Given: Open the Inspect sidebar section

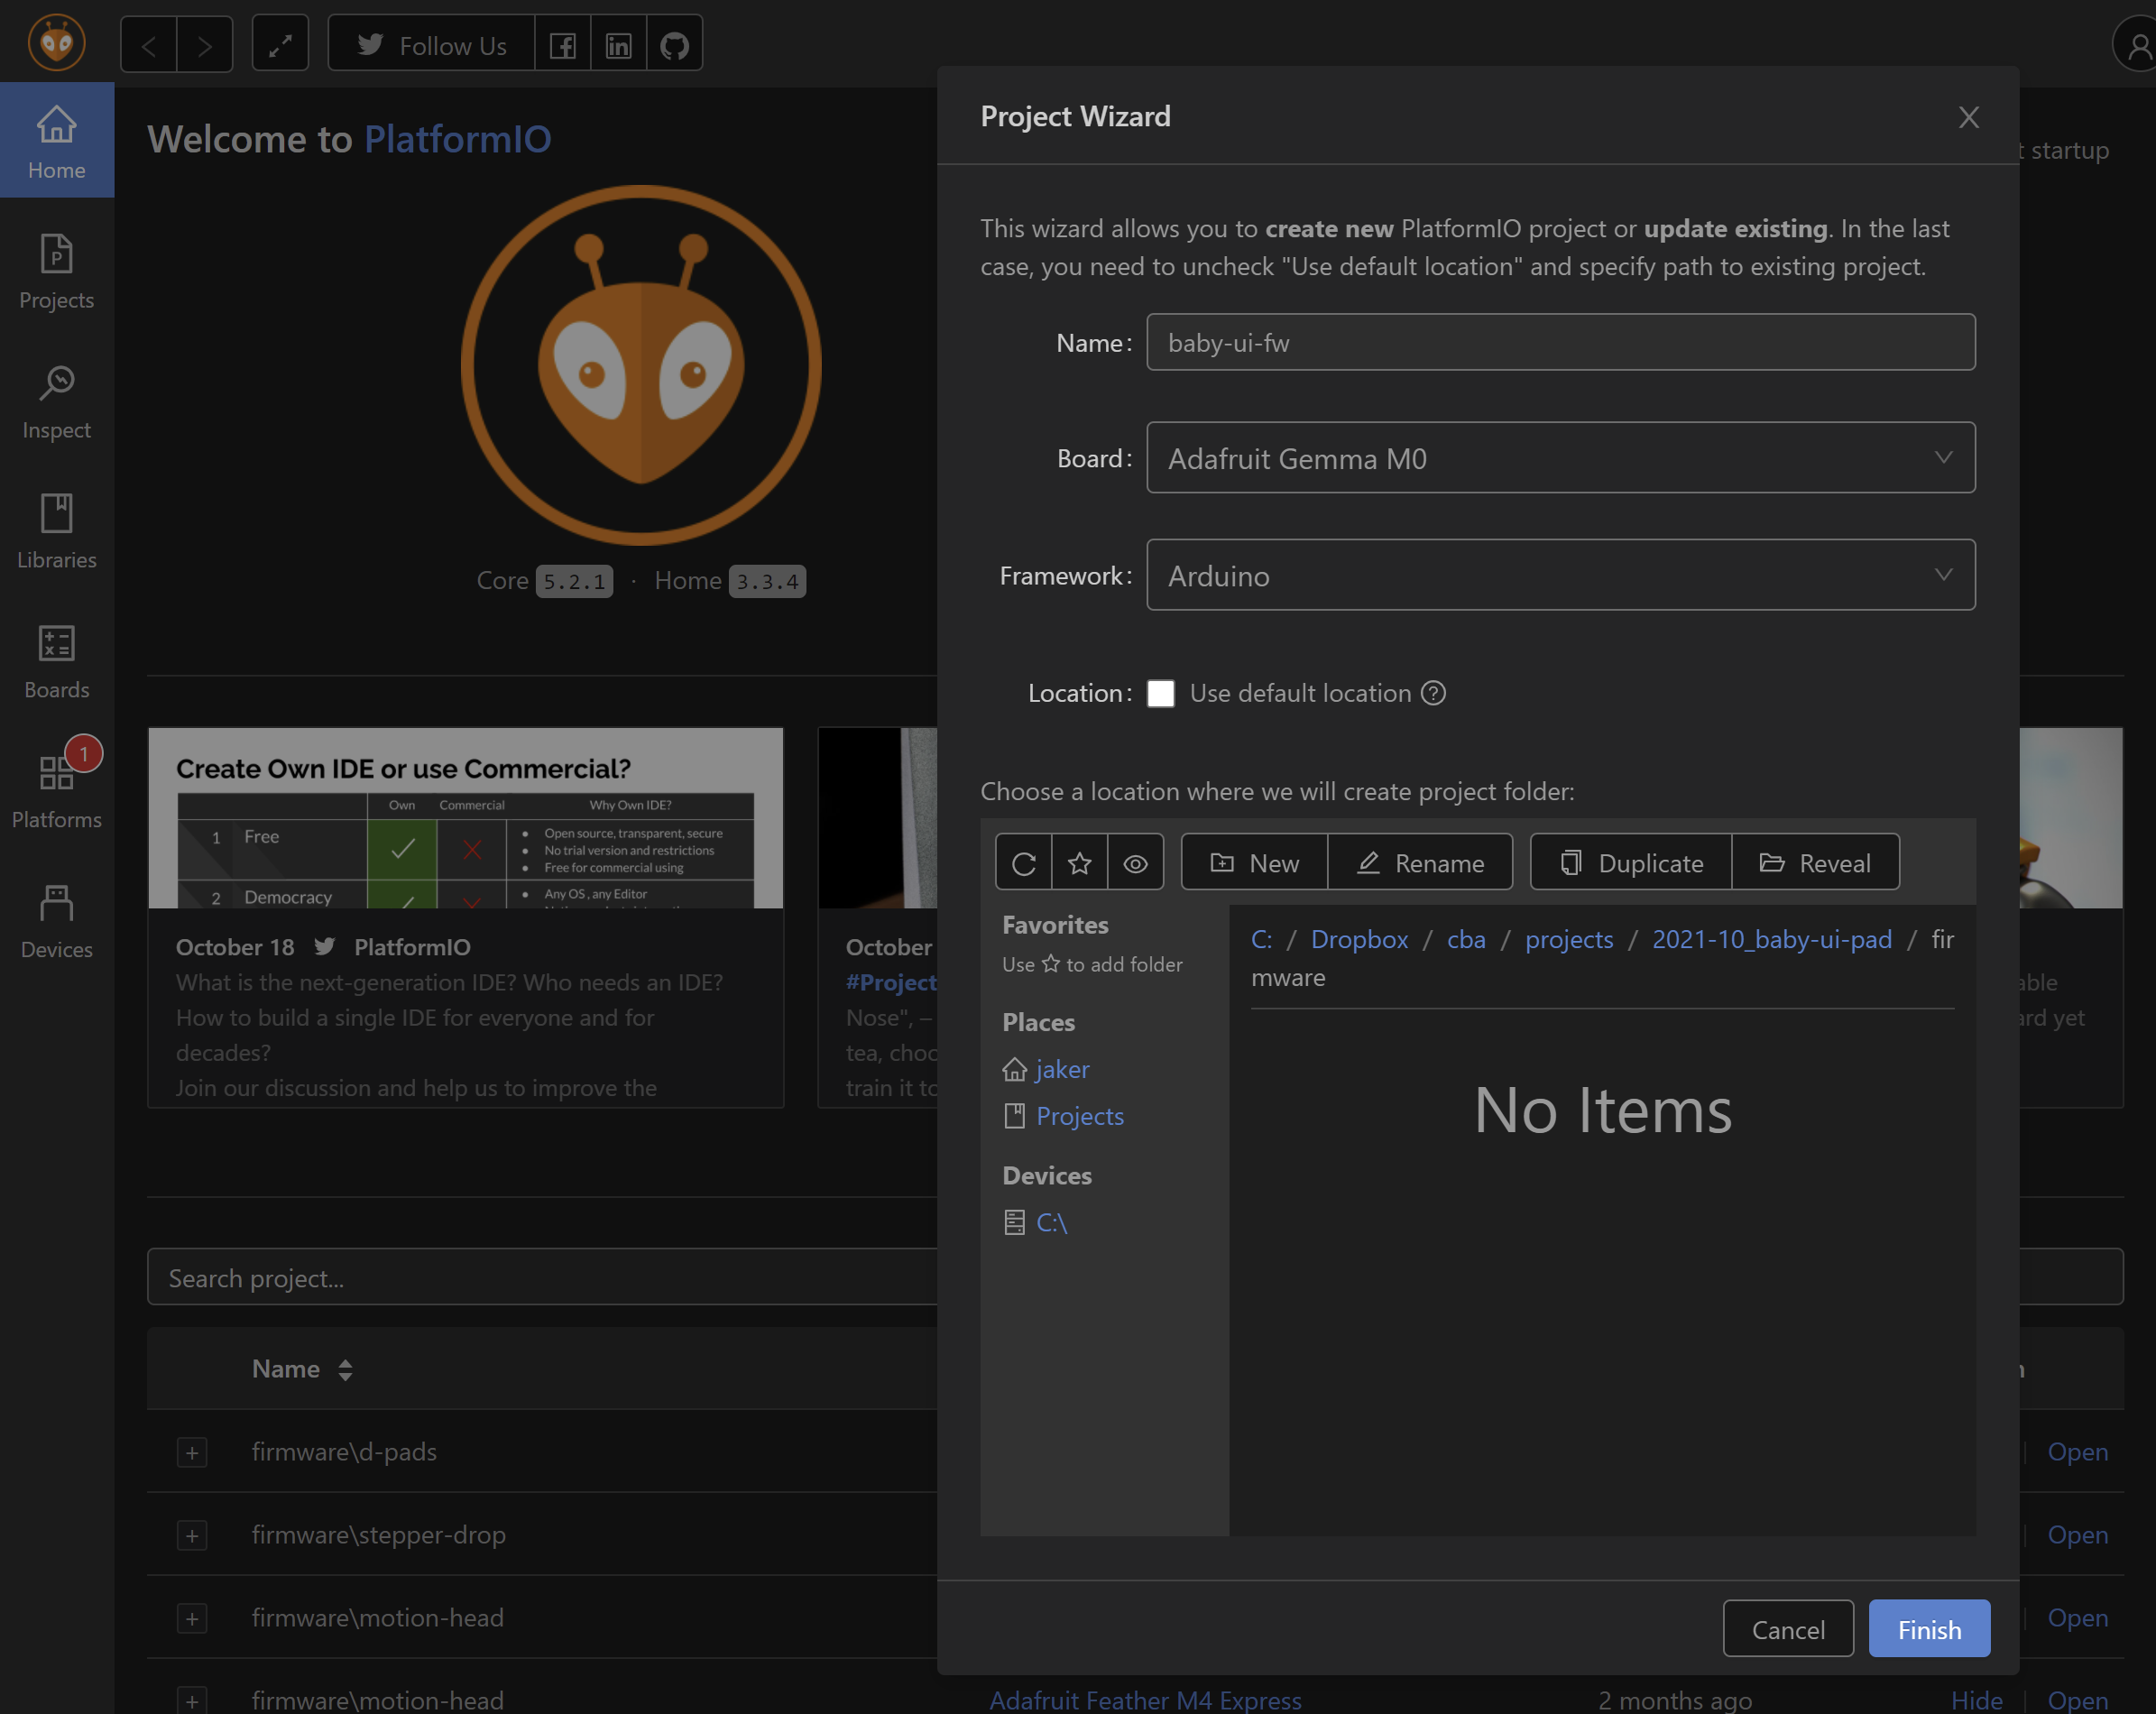Looking at the screenshot, I should click(x=56, y=401).
